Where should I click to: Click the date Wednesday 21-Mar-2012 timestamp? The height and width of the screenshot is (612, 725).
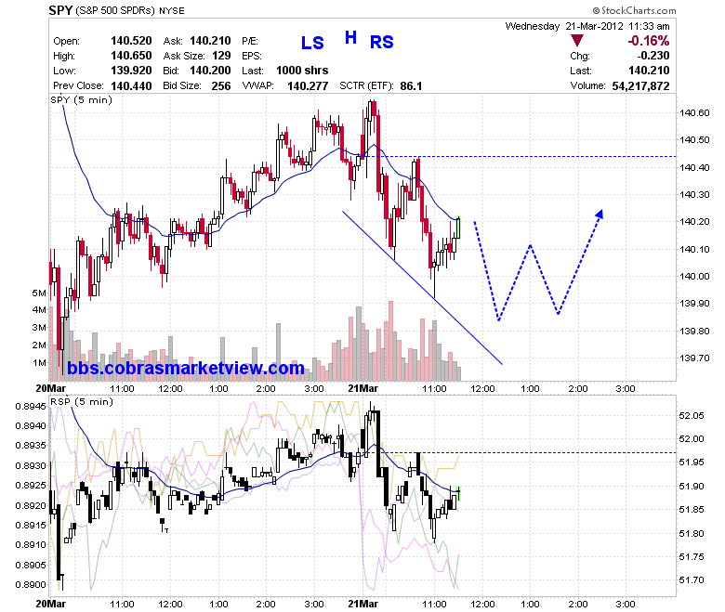pos(587,26)
